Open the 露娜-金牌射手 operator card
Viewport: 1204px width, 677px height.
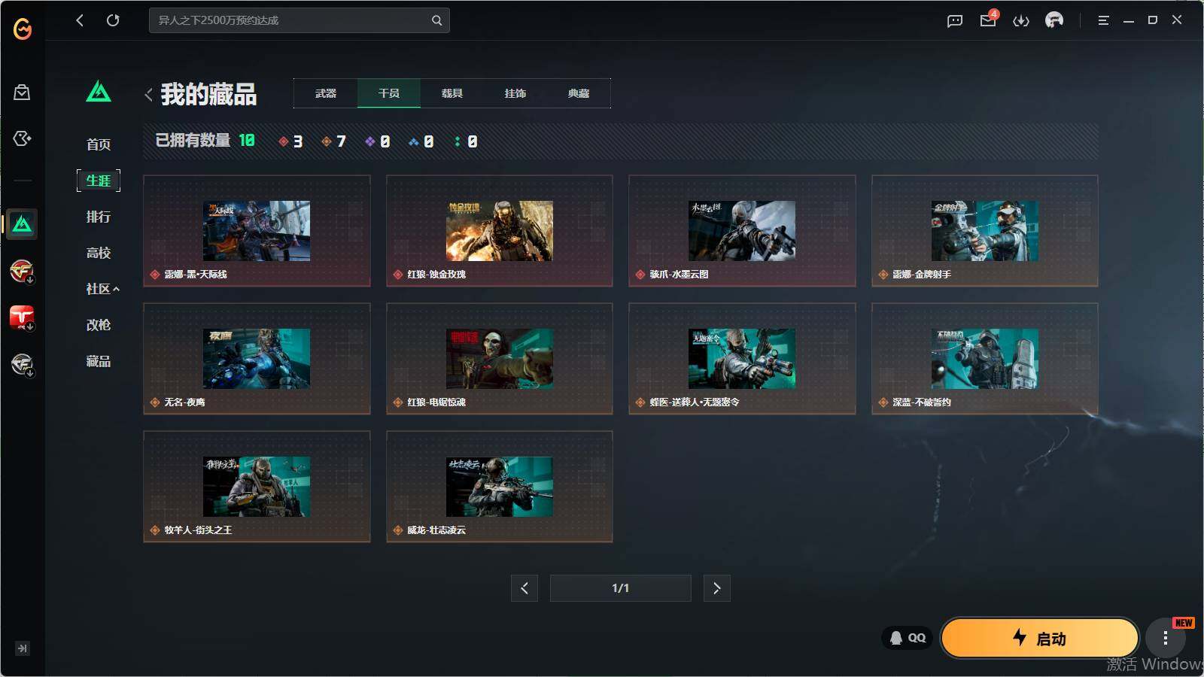985,231
